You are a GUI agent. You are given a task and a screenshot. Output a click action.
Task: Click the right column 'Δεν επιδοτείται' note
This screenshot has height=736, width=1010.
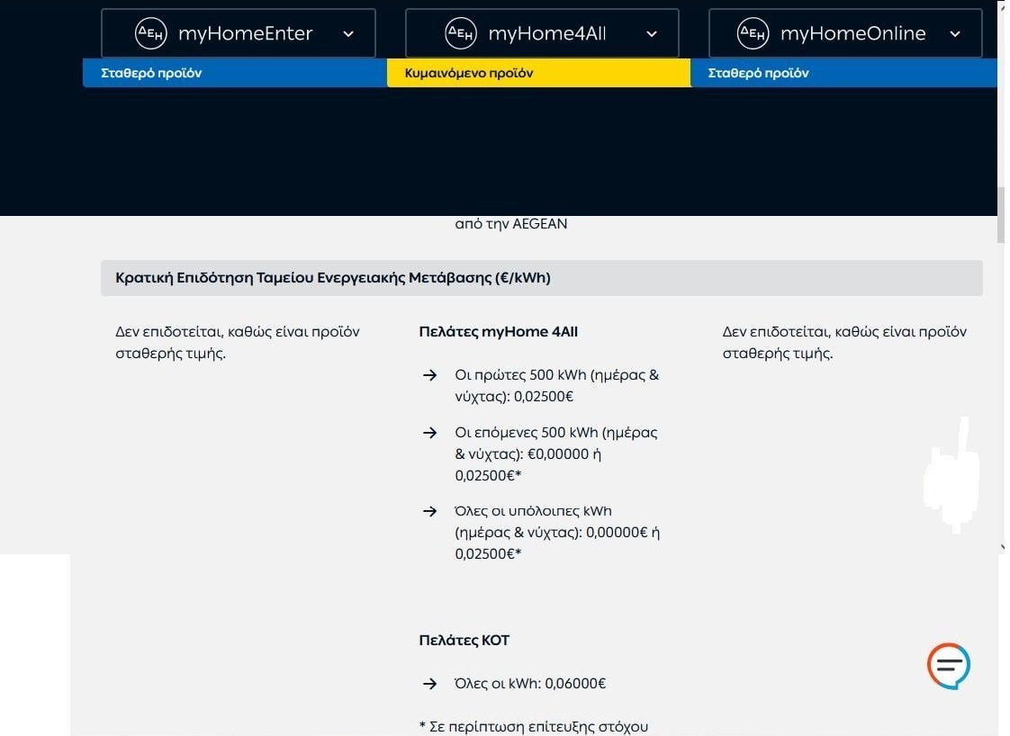click(844, 343)
